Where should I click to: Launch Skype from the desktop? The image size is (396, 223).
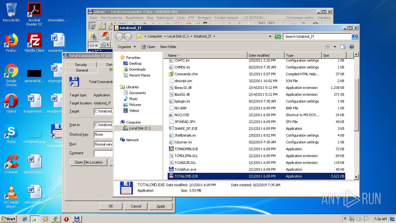pos(11,134)
